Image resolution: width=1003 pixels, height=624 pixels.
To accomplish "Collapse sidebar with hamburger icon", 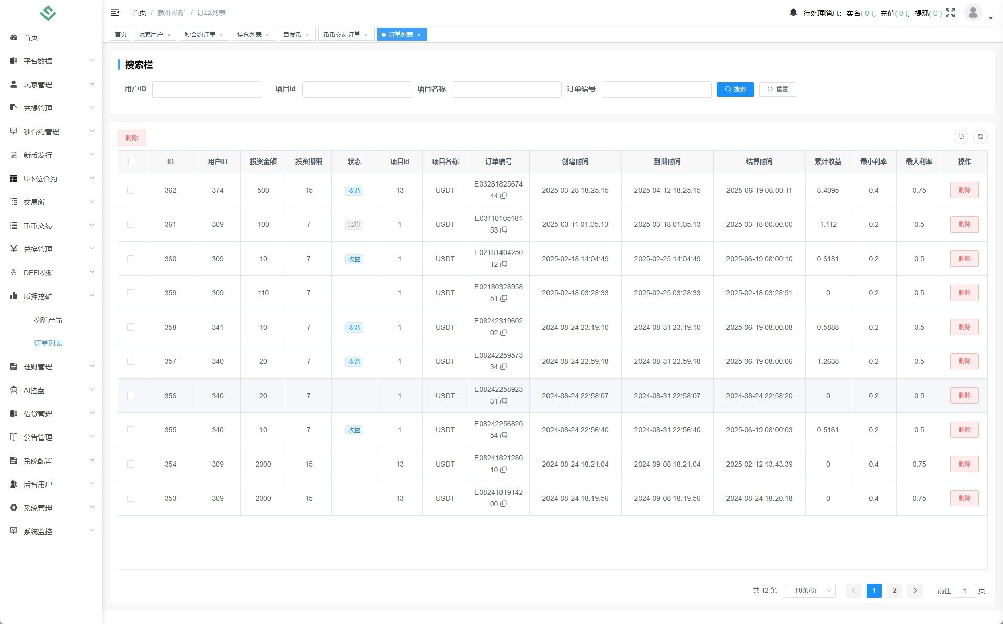I will tap(115, 12).
